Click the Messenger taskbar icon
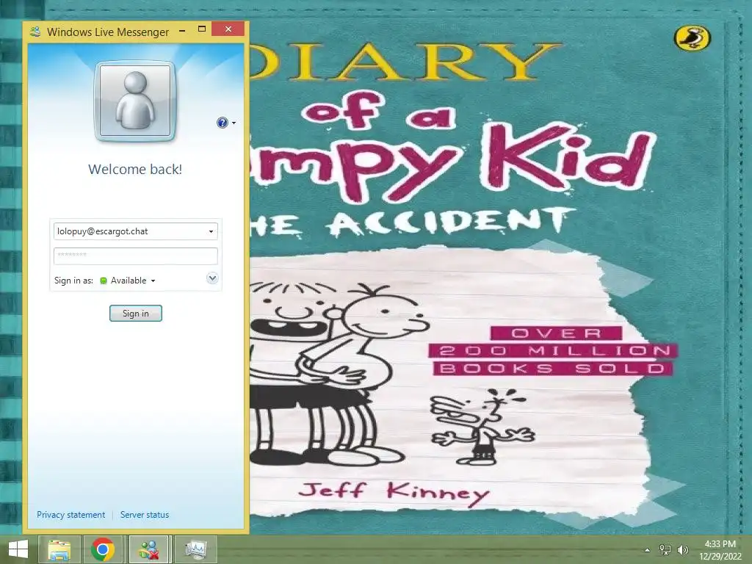 point(148,549)
